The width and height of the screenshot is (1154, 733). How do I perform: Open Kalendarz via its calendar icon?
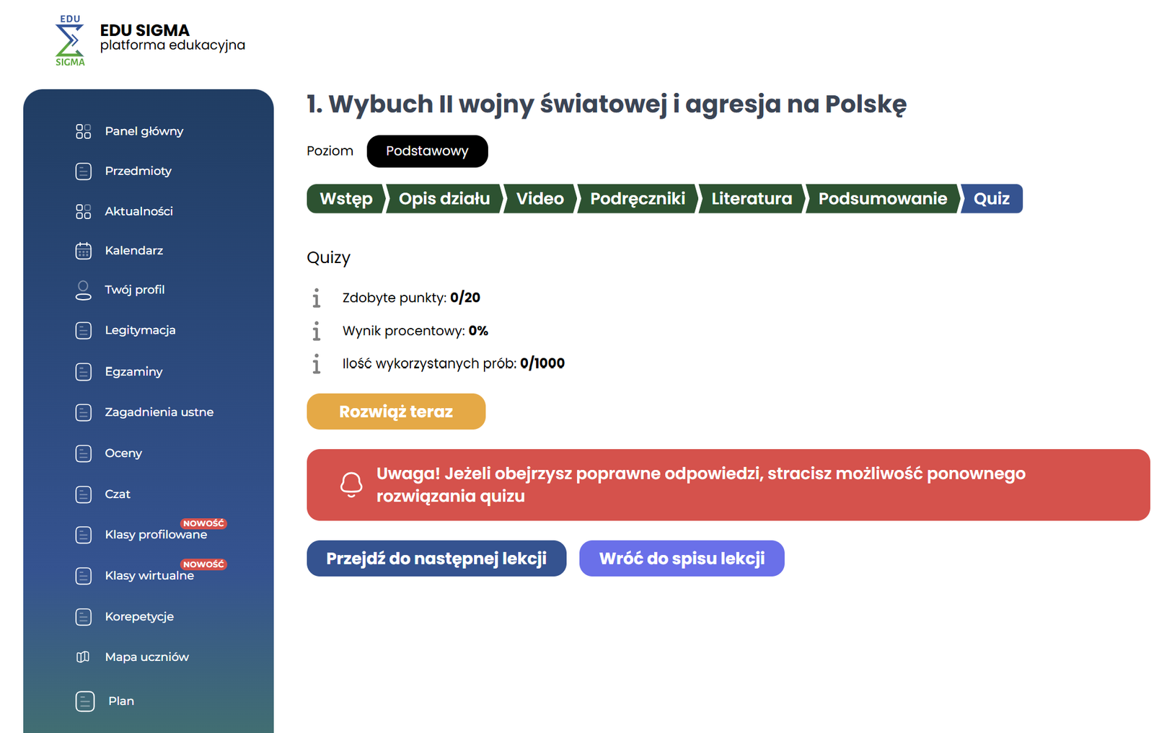pos(84,251)
